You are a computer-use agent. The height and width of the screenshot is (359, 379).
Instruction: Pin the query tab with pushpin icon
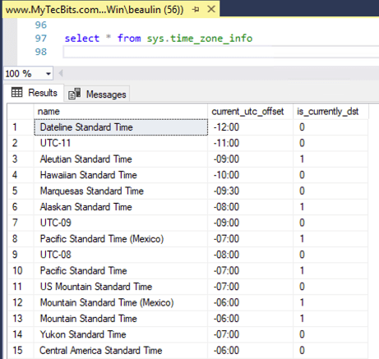pos(196,10)
